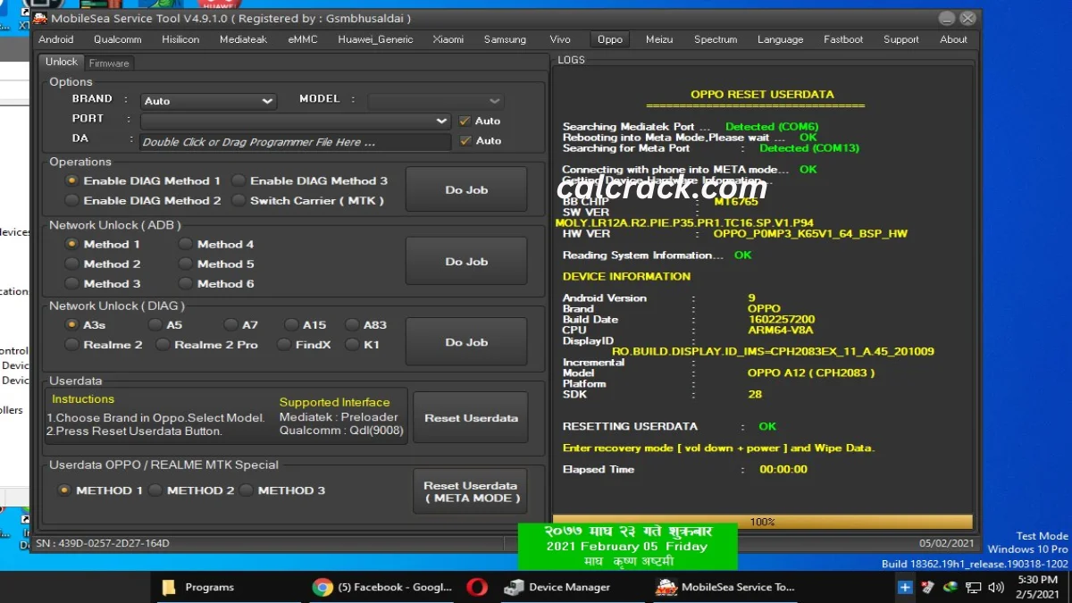The width and height of the screenshot is (1072, 603).
Task: Open Opera browser from the taskbar
Action: (477, 587)
